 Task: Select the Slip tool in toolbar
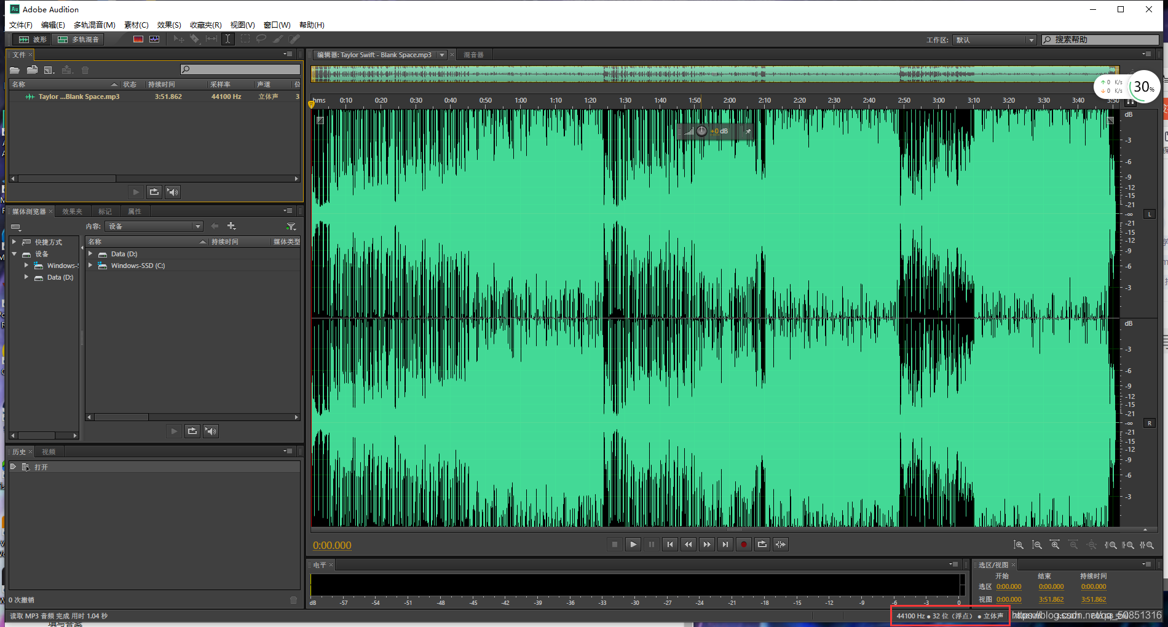click(x=211, y=39)
